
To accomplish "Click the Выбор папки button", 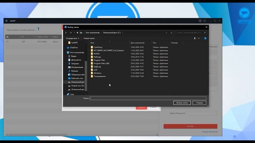I will (182, 103).
